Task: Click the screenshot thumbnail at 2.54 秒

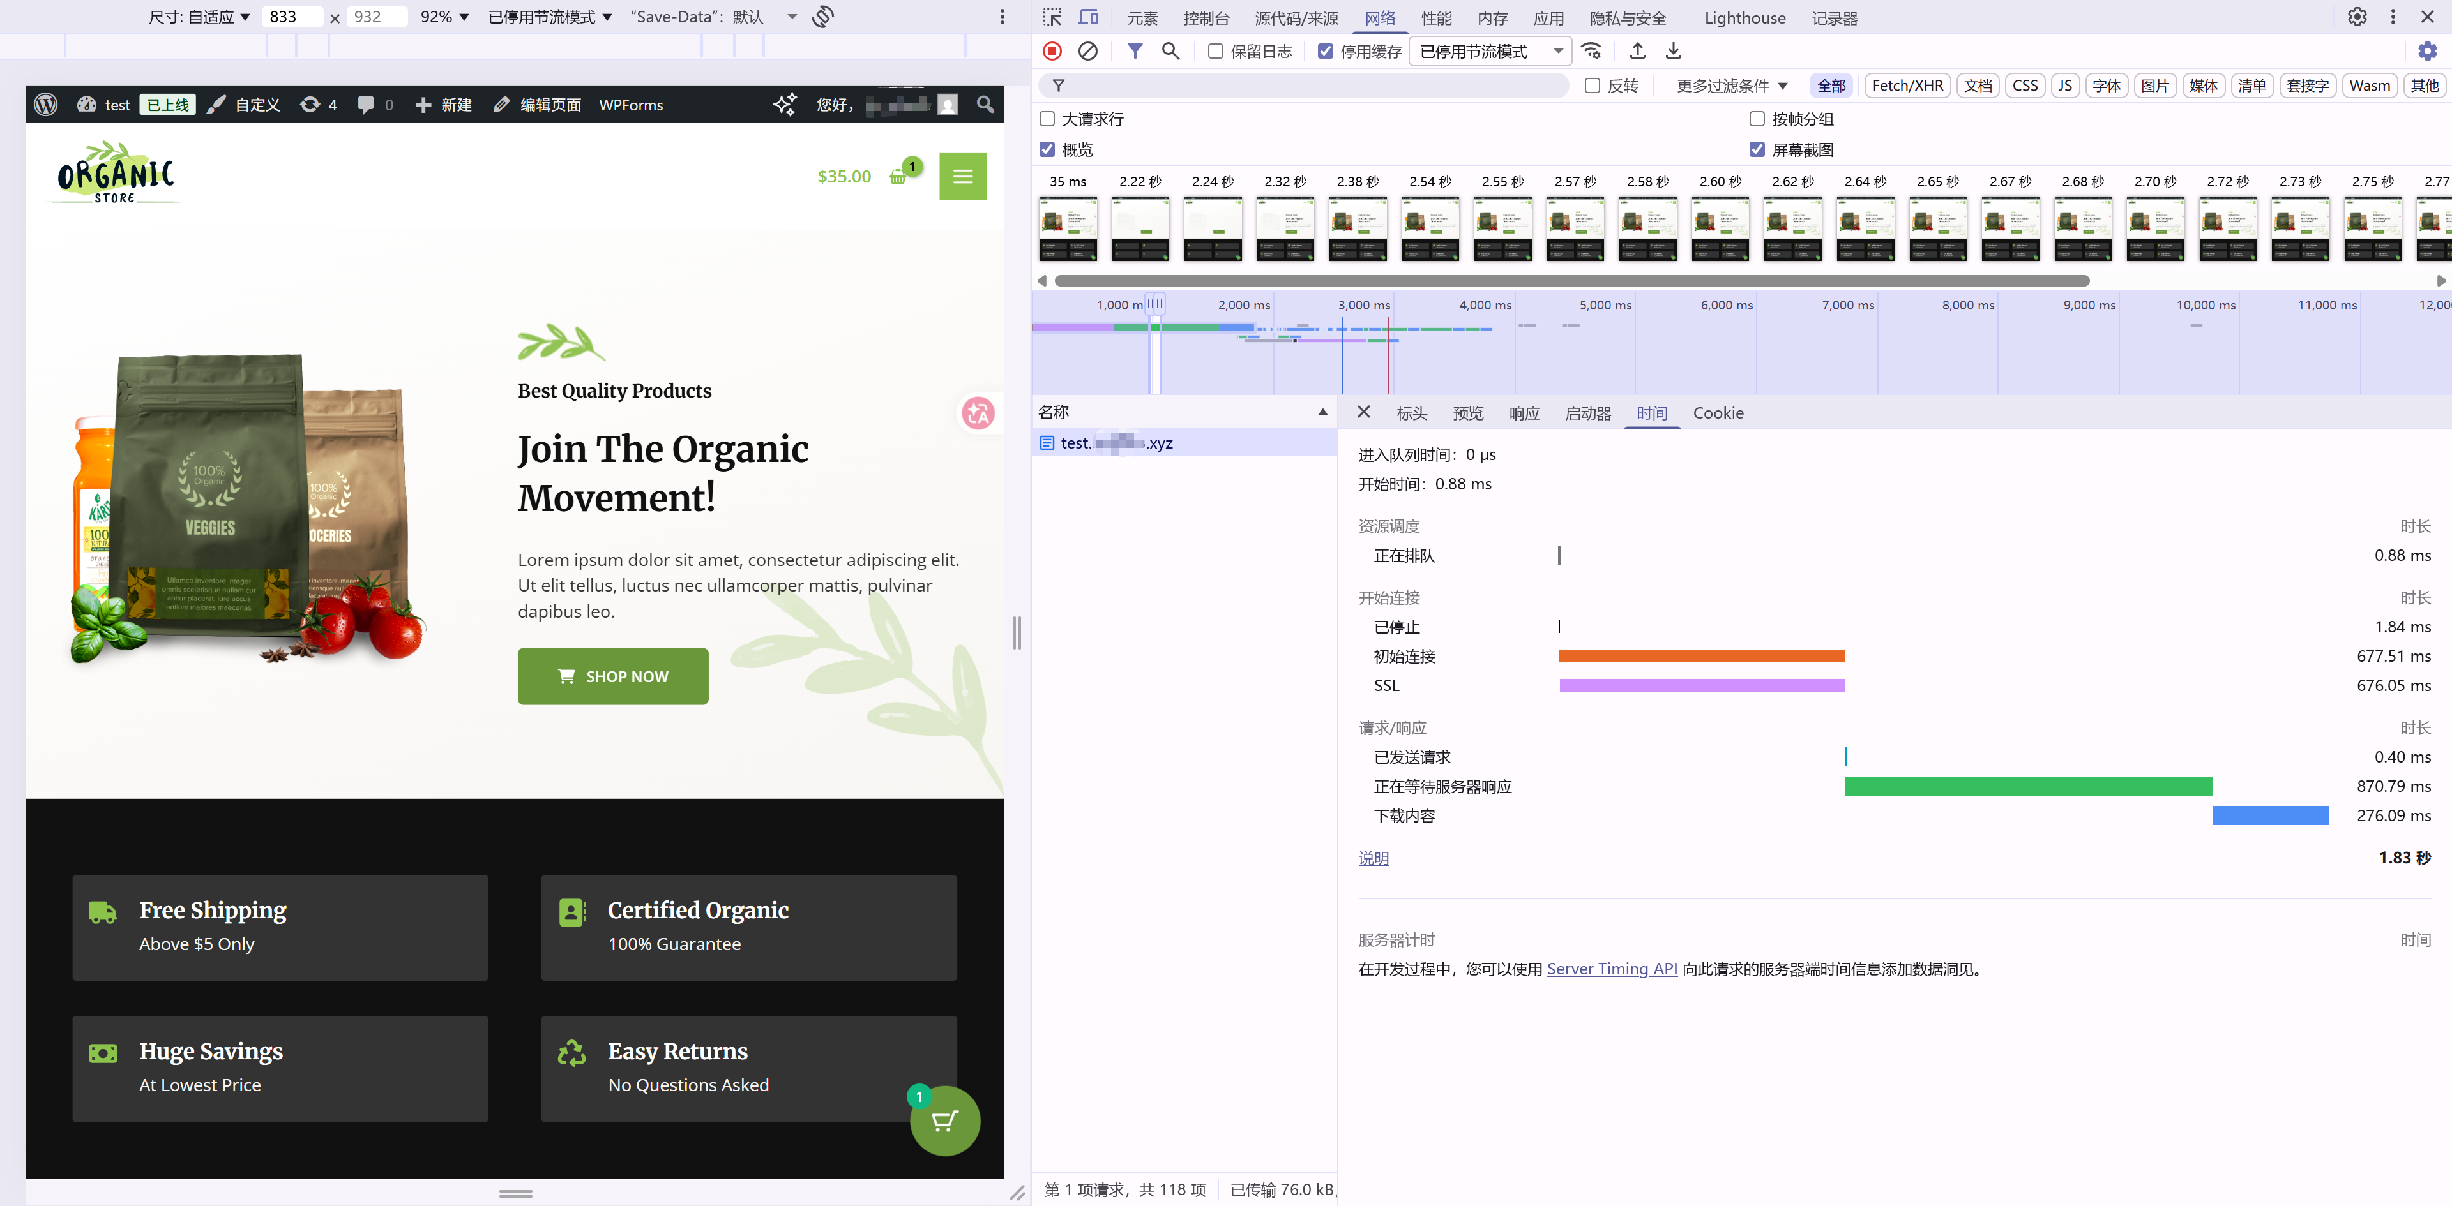Action: (1430, 228)
